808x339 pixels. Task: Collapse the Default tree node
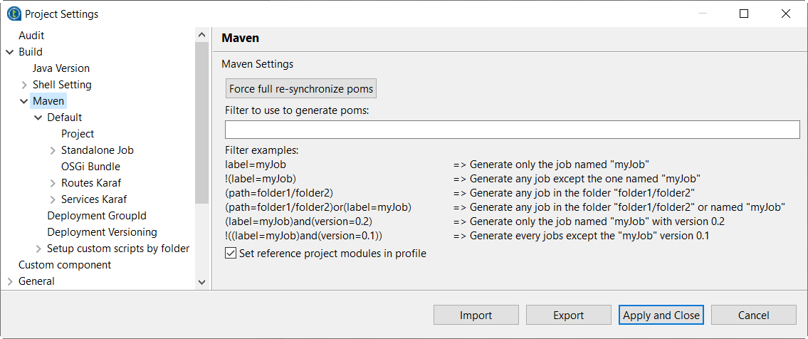coord(38,118)
